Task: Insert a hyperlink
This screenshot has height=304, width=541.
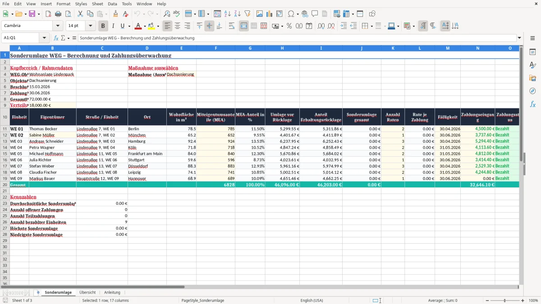Action: 305,14
